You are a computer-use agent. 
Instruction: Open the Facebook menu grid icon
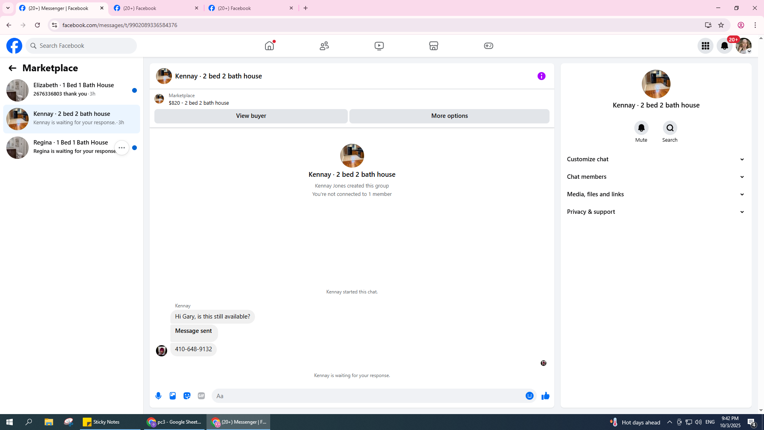point(706,46)
